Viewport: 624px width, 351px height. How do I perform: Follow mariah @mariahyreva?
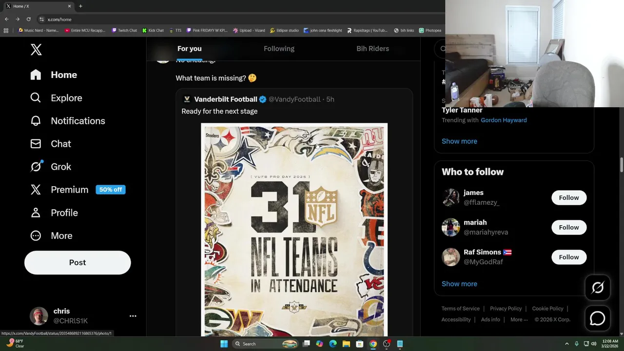coord(569,227)
